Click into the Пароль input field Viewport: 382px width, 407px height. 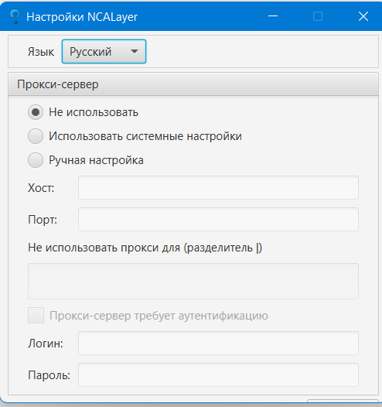pos(218,375)
